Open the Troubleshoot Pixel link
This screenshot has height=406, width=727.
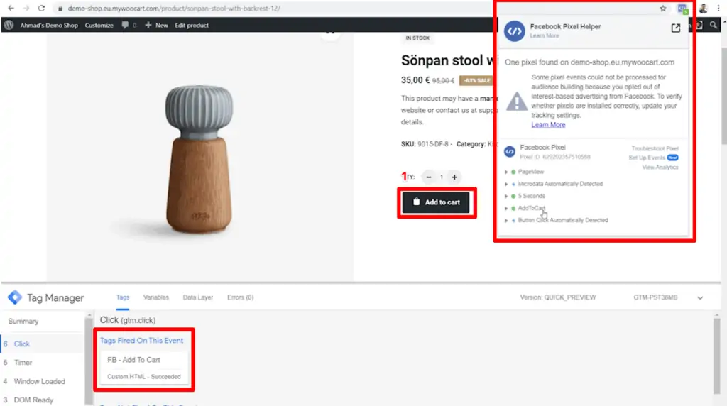click(x=655, y=148)
